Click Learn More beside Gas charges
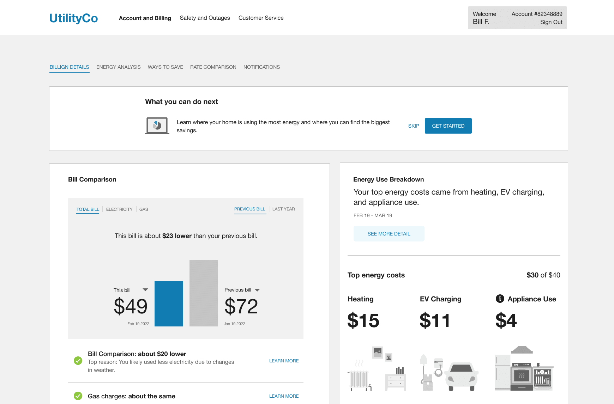 284,396
